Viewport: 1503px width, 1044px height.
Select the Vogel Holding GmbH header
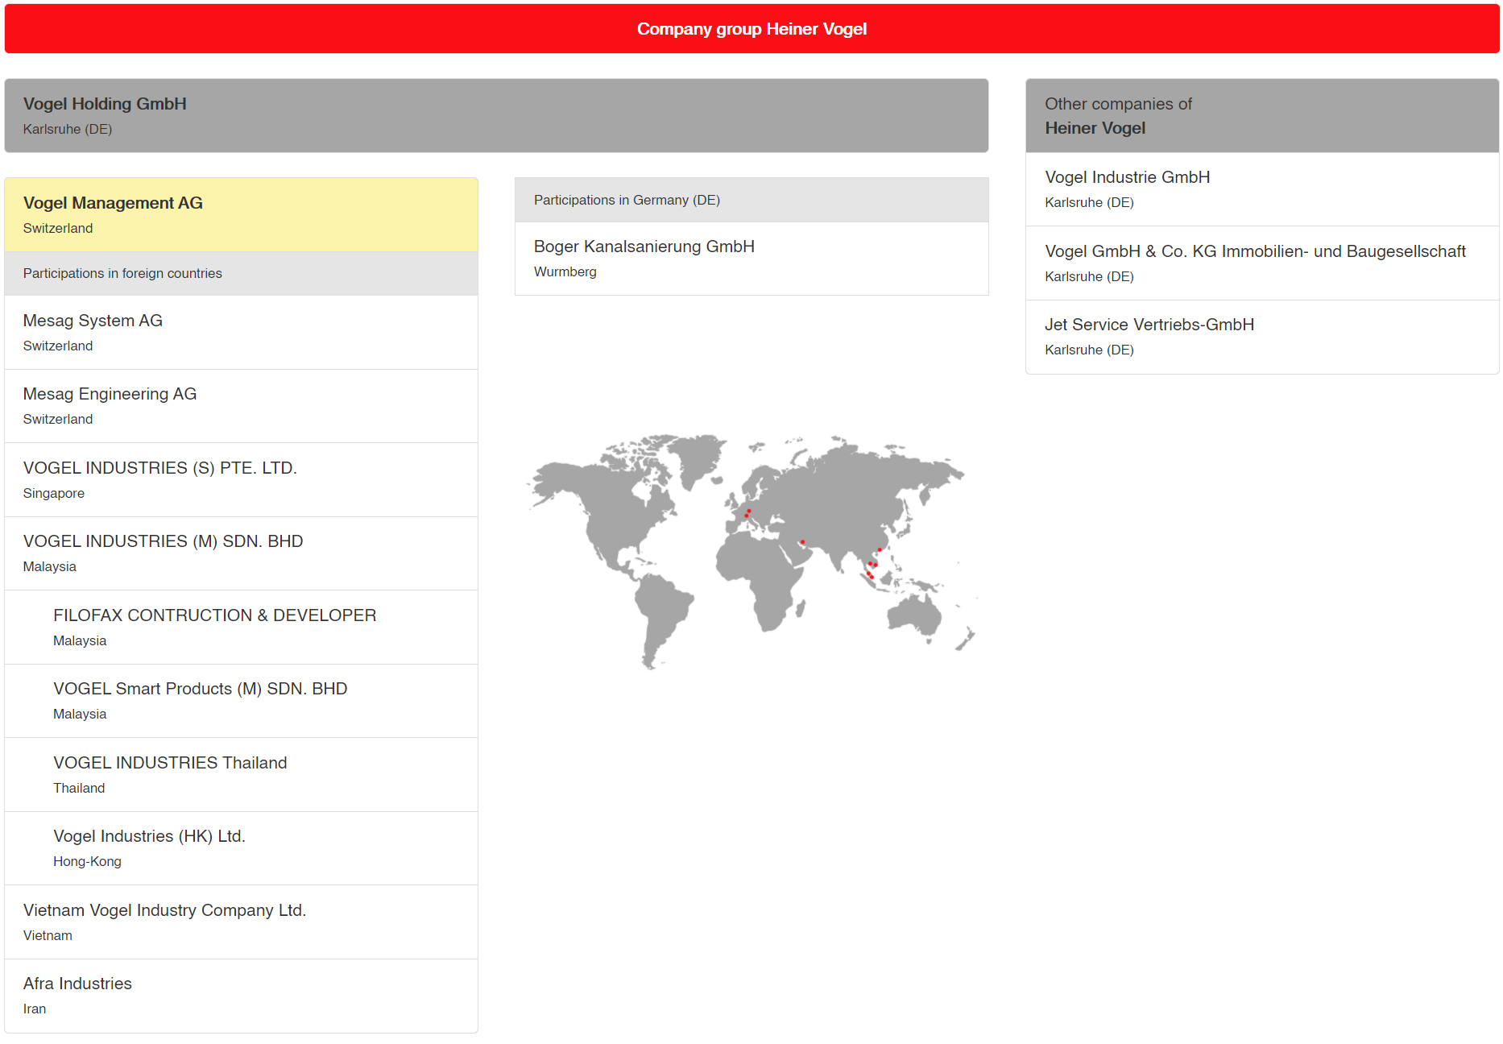click(x=105, y=104)
